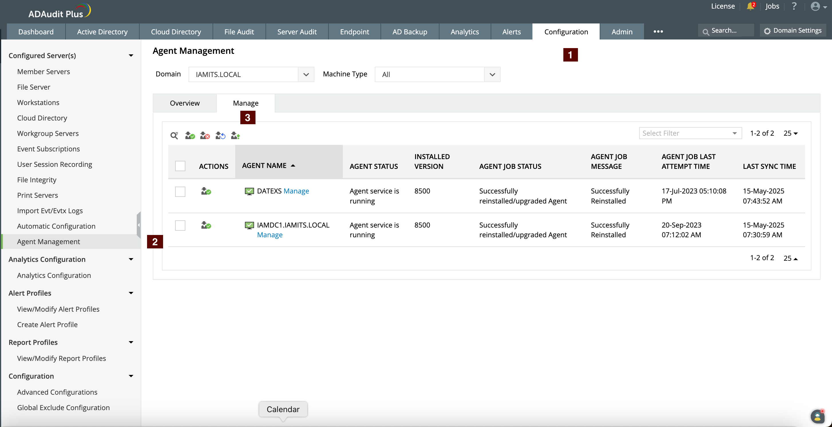The width and height of the screenshot is (832, 427).
Task: Click the table search icon
Action: coord(174,136)
